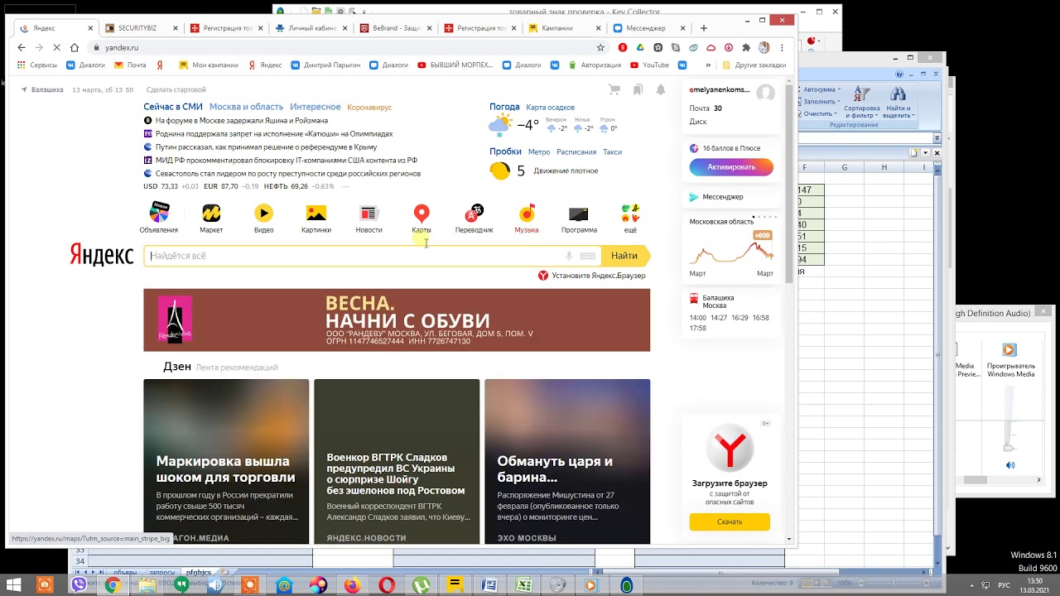Click the Активировать Plus button

click(x=731, y=167)
